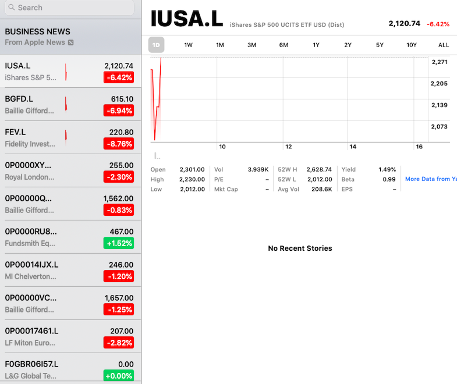Show the 6M chart range
The height and width of the screenshot is (384, 457).
pyautogui.click(x=284, y=45)
